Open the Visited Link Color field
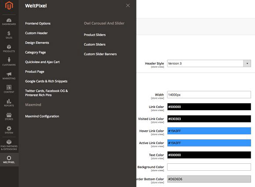The width and height of the screenshot is (255, 187). (209, 119)
